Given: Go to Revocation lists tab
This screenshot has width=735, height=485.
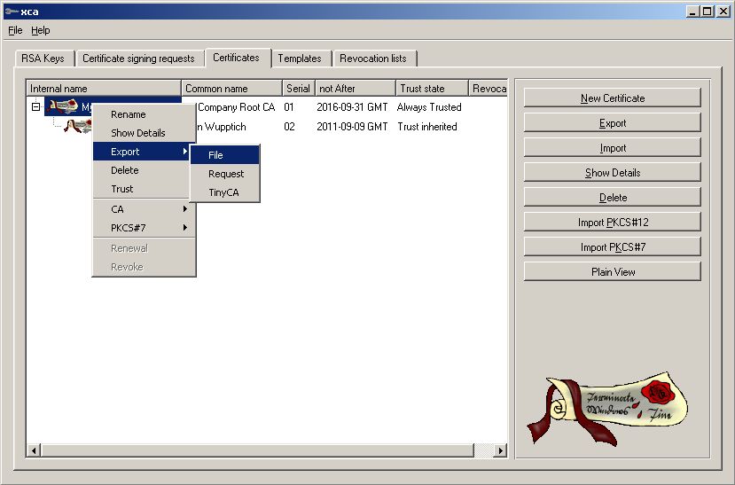Looking at the screenshot, I should (x=373, y=59).
